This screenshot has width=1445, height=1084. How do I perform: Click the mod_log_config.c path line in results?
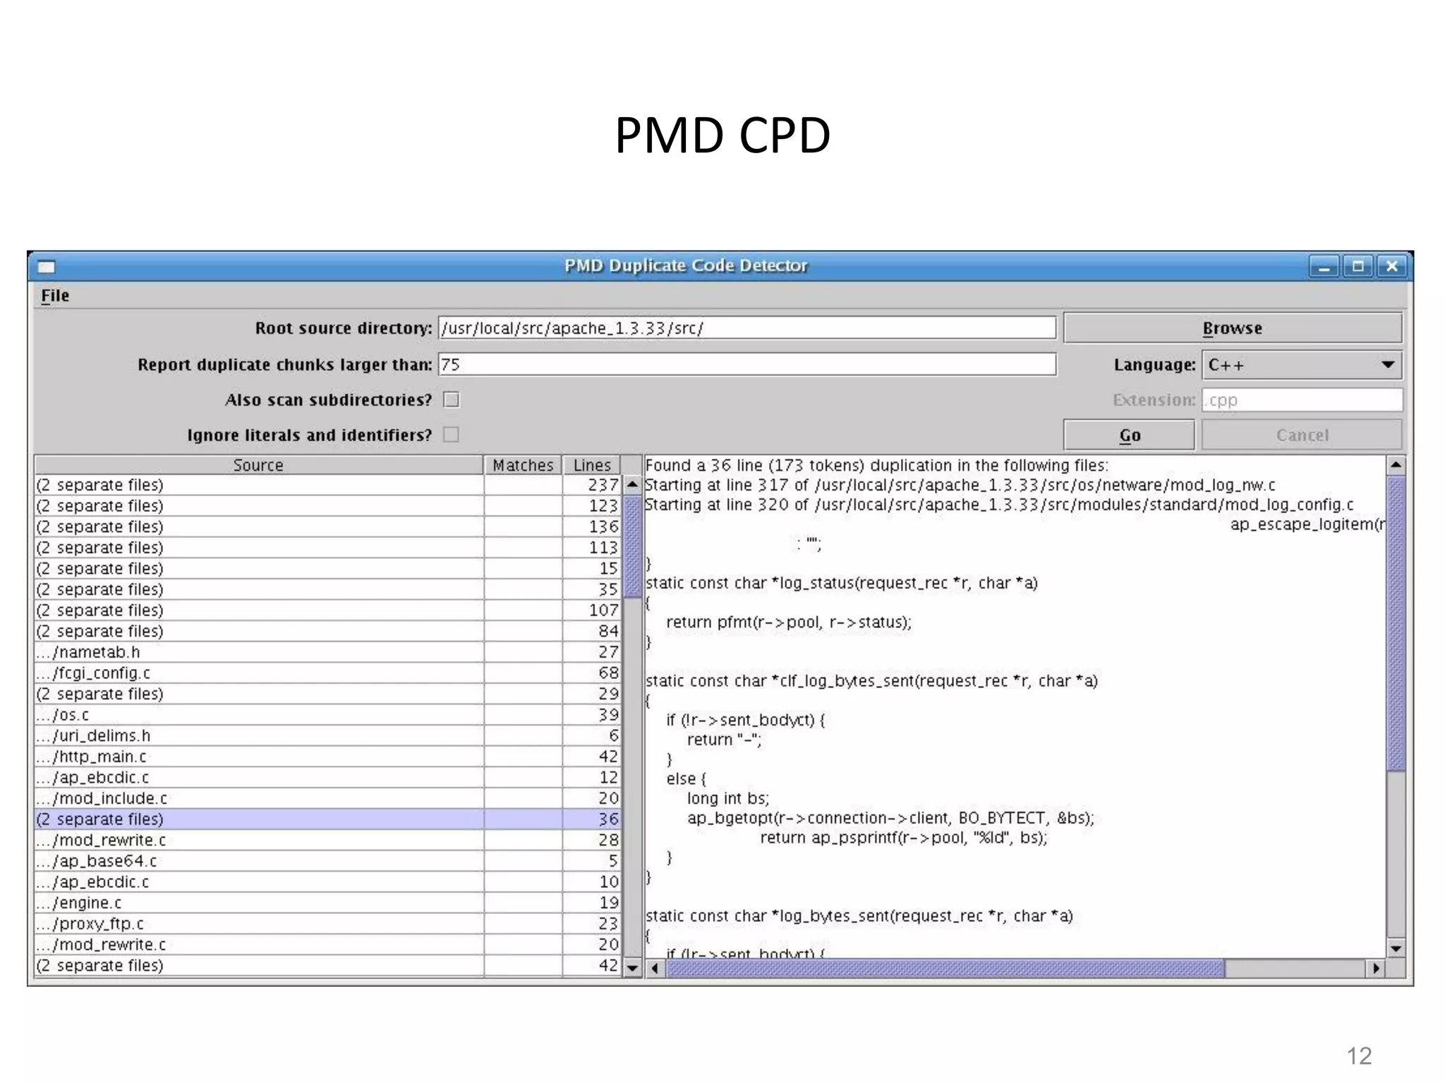point(999,505)
